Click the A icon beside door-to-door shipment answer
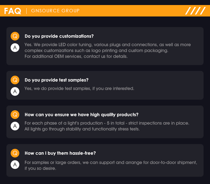The image size is (210, 184). coord(15,164)
